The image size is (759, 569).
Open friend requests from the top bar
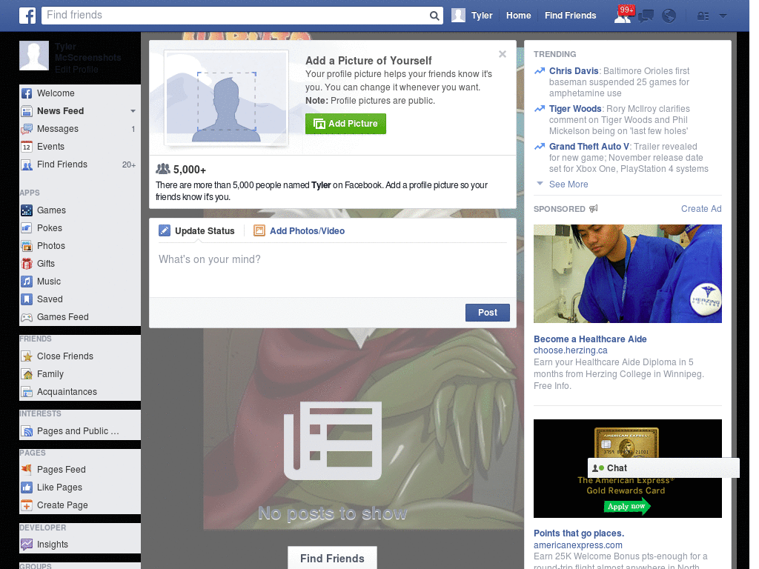pyautogui.click(x=621, y=15)
